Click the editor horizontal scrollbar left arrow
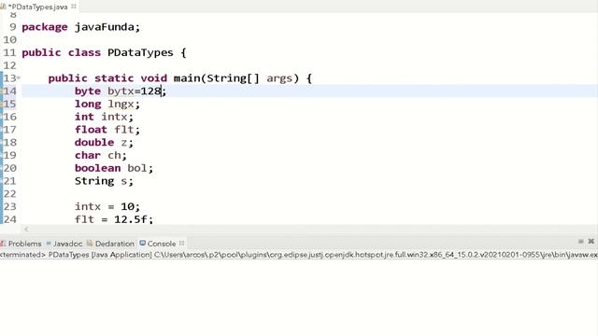598x336 pixels. tap(26, 229)
